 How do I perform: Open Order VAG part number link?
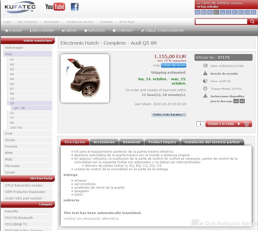tap(28, 198)
